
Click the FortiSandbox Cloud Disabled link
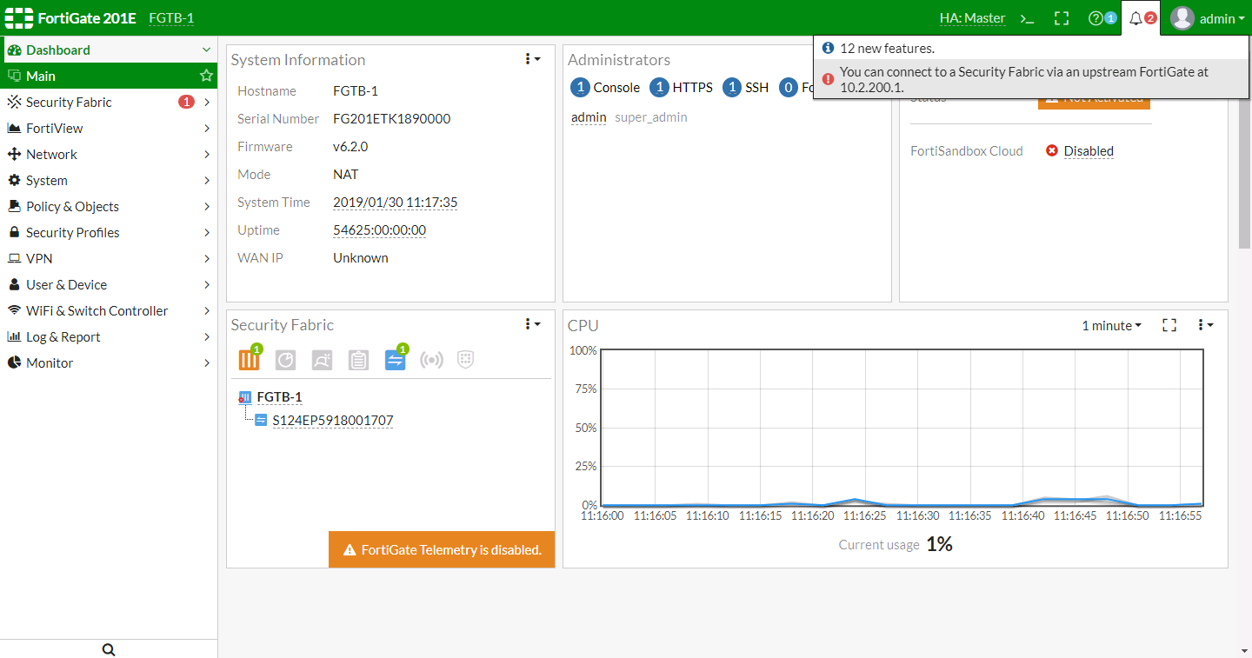click(x=1089, y=151)
